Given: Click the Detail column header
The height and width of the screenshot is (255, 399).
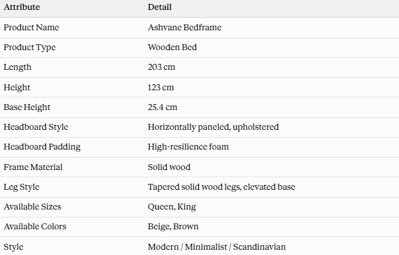Looking at the screenshot, I should [159, 7].
